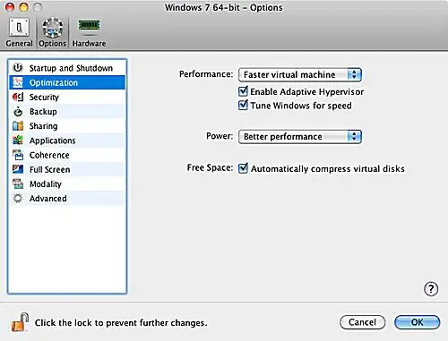Click the unlocked padlock icon
This screenshot has height=341, width=448.
coord(20,322)
